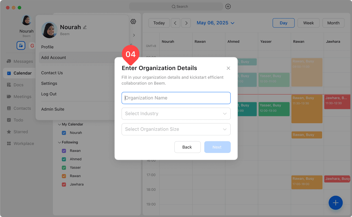Click the plus icon next to Search
The width and height of the screenshot is (352, 217).
(x=228, y=7)
